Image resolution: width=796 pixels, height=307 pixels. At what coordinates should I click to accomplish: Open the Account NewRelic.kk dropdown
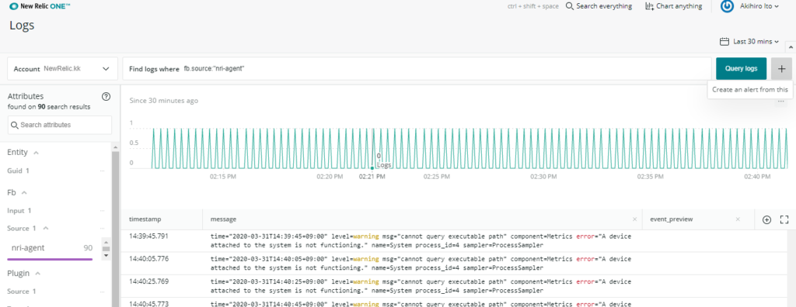pos(62,69)
